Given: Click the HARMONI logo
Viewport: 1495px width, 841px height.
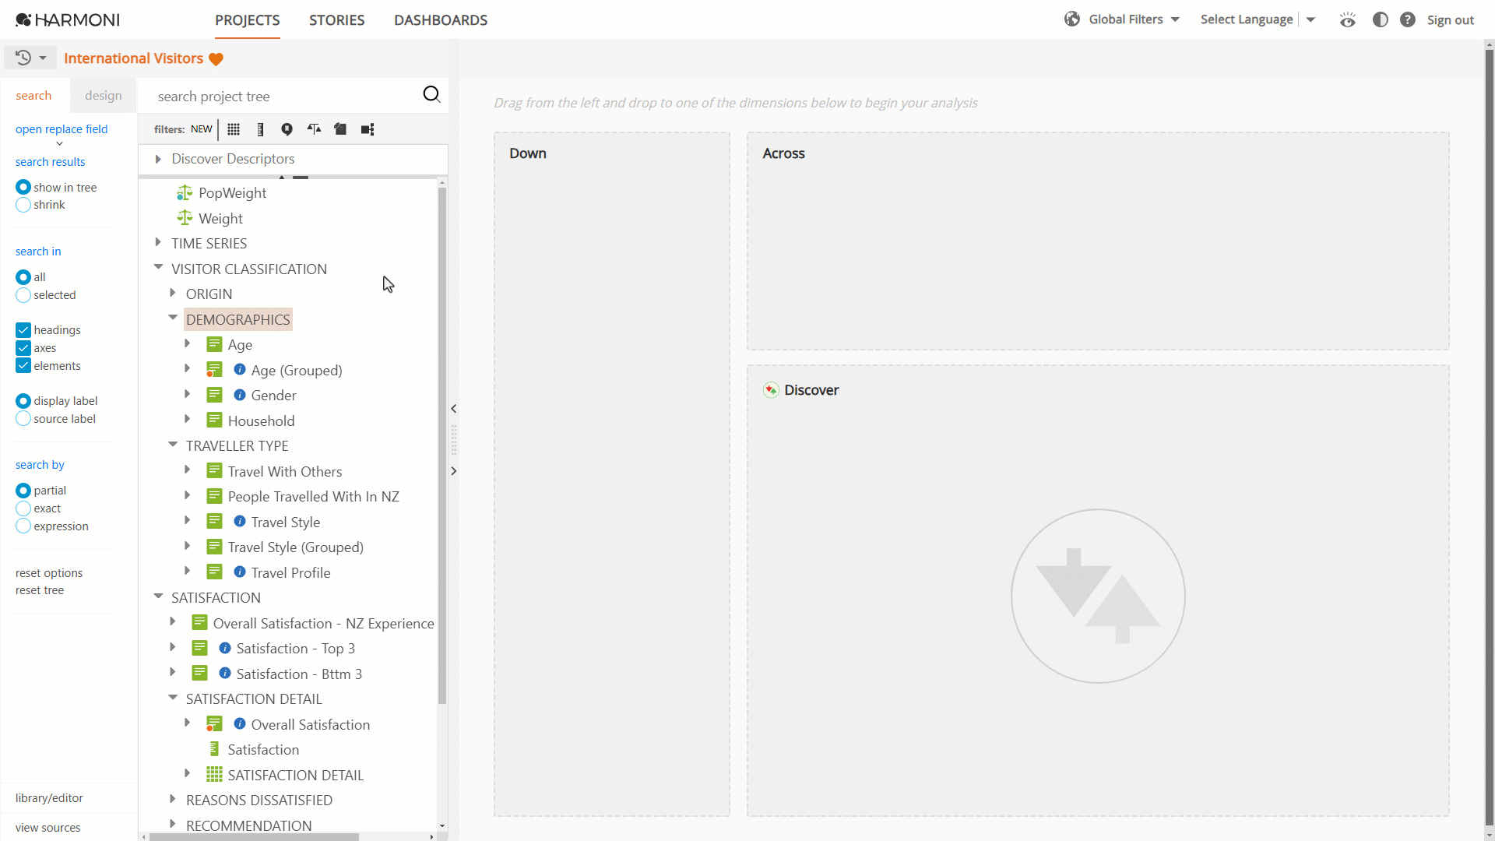Looking at the screenshot, I should tap(68, 19).
